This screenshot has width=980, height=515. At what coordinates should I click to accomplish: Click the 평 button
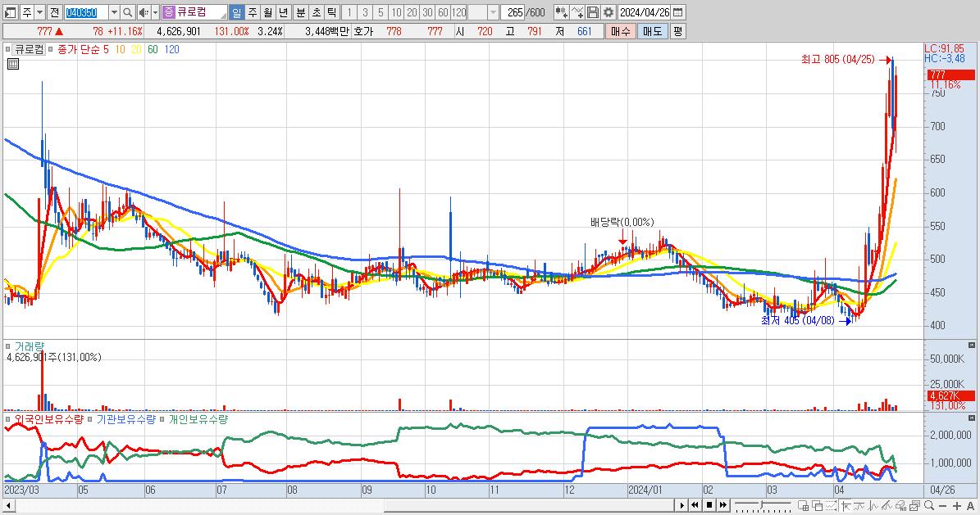click(677, 31)
